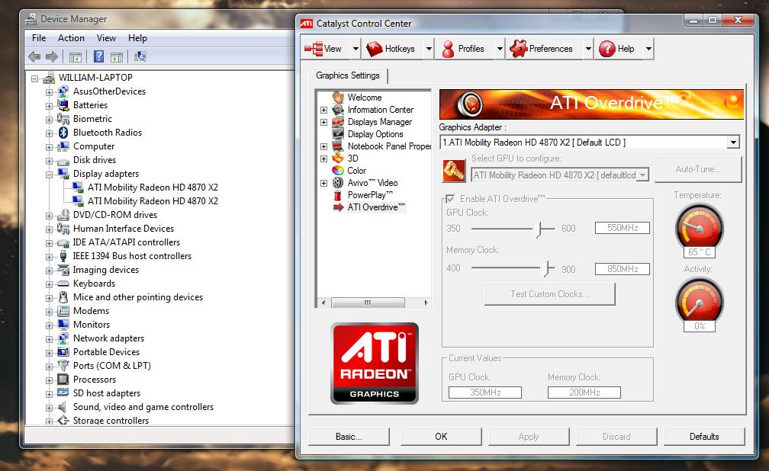Open the Help menu in Device Manager
Viewport: 769px width, 471px height.
click(137, 38)
